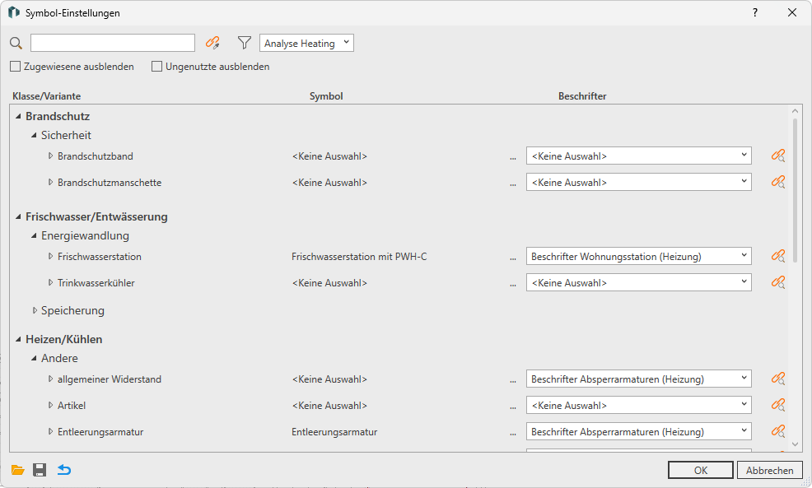Click the blue undo reset arrow icon
Screen dimensions: 812x488
(63, 470)
